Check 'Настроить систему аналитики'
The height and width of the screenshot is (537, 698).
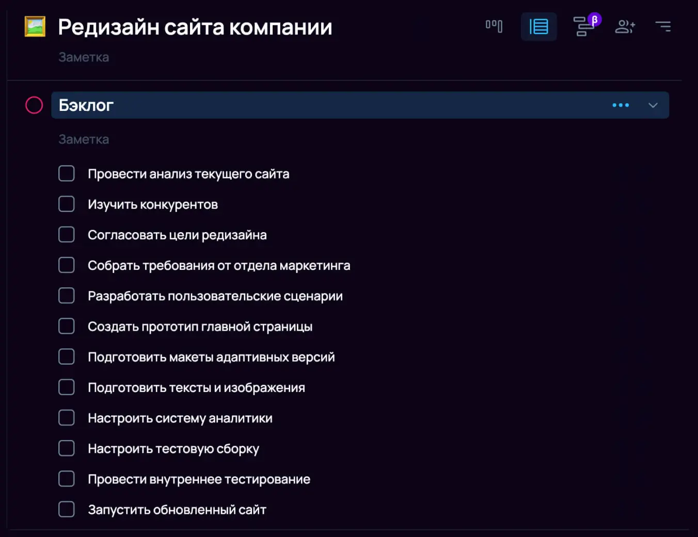tap(66, 418)
